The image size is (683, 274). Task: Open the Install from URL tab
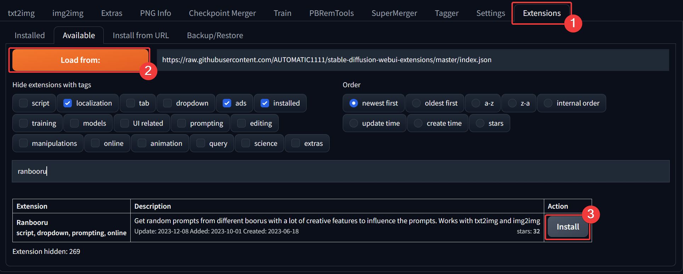click(141, 35)
